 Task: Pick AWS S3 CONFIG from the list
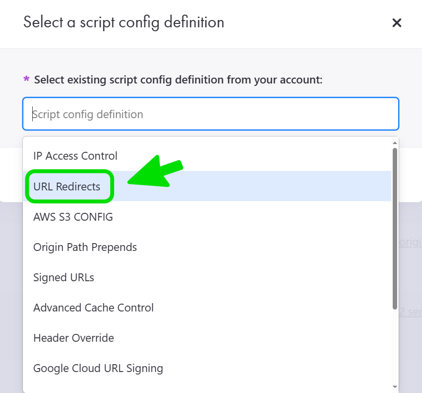click(x=73, y=217)
